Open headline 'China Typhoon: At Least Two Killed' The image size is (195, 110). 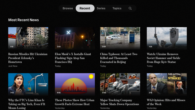pyautogui.click(x=119, y=58)
